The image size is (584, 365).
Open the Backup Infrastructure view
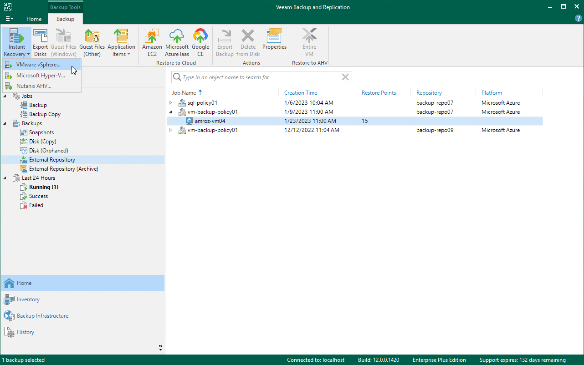42,316
